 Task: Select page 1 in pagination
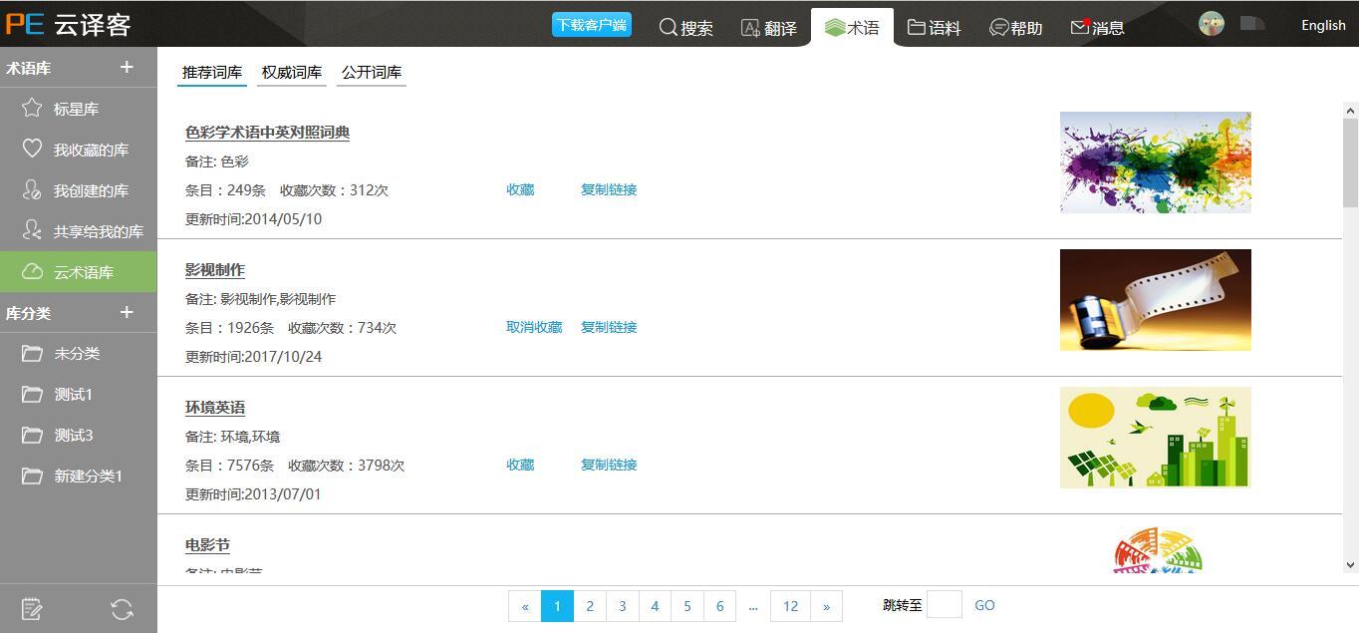(557, 606)
